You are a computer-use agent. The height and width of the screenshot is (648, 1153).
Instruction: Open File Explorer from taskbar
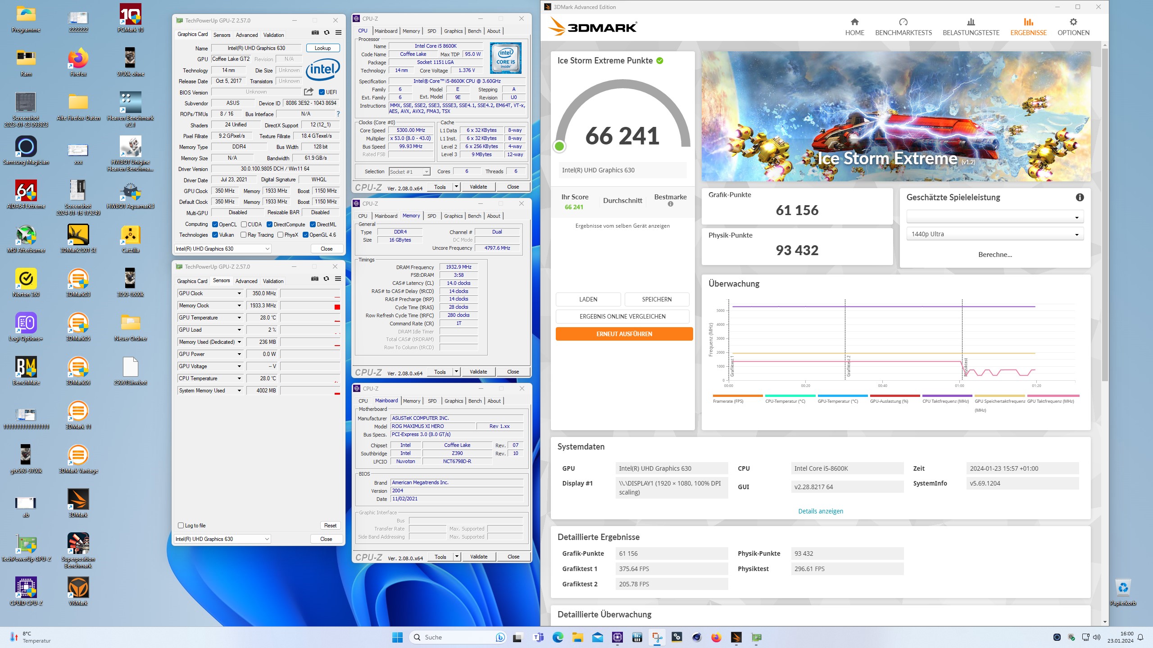click(x=577, y=637)
